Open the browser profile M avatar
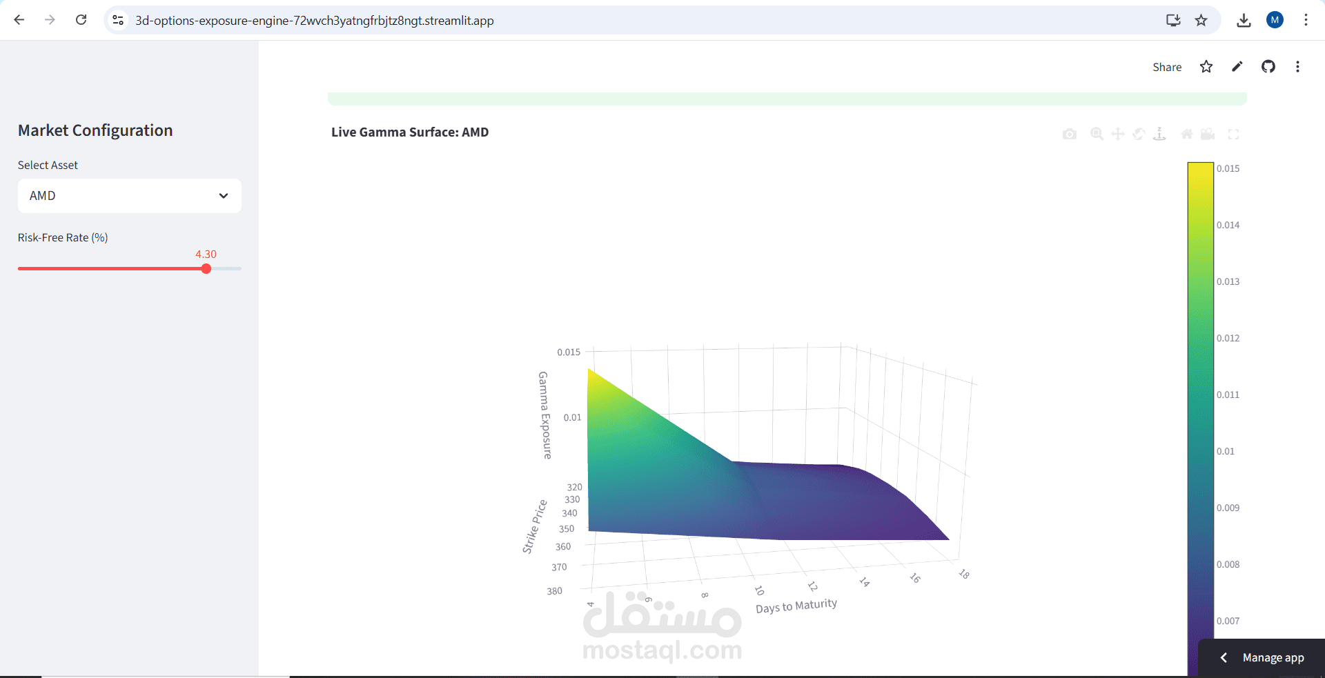This screenshot has width=1325, height=678. tap(1275, 20)
